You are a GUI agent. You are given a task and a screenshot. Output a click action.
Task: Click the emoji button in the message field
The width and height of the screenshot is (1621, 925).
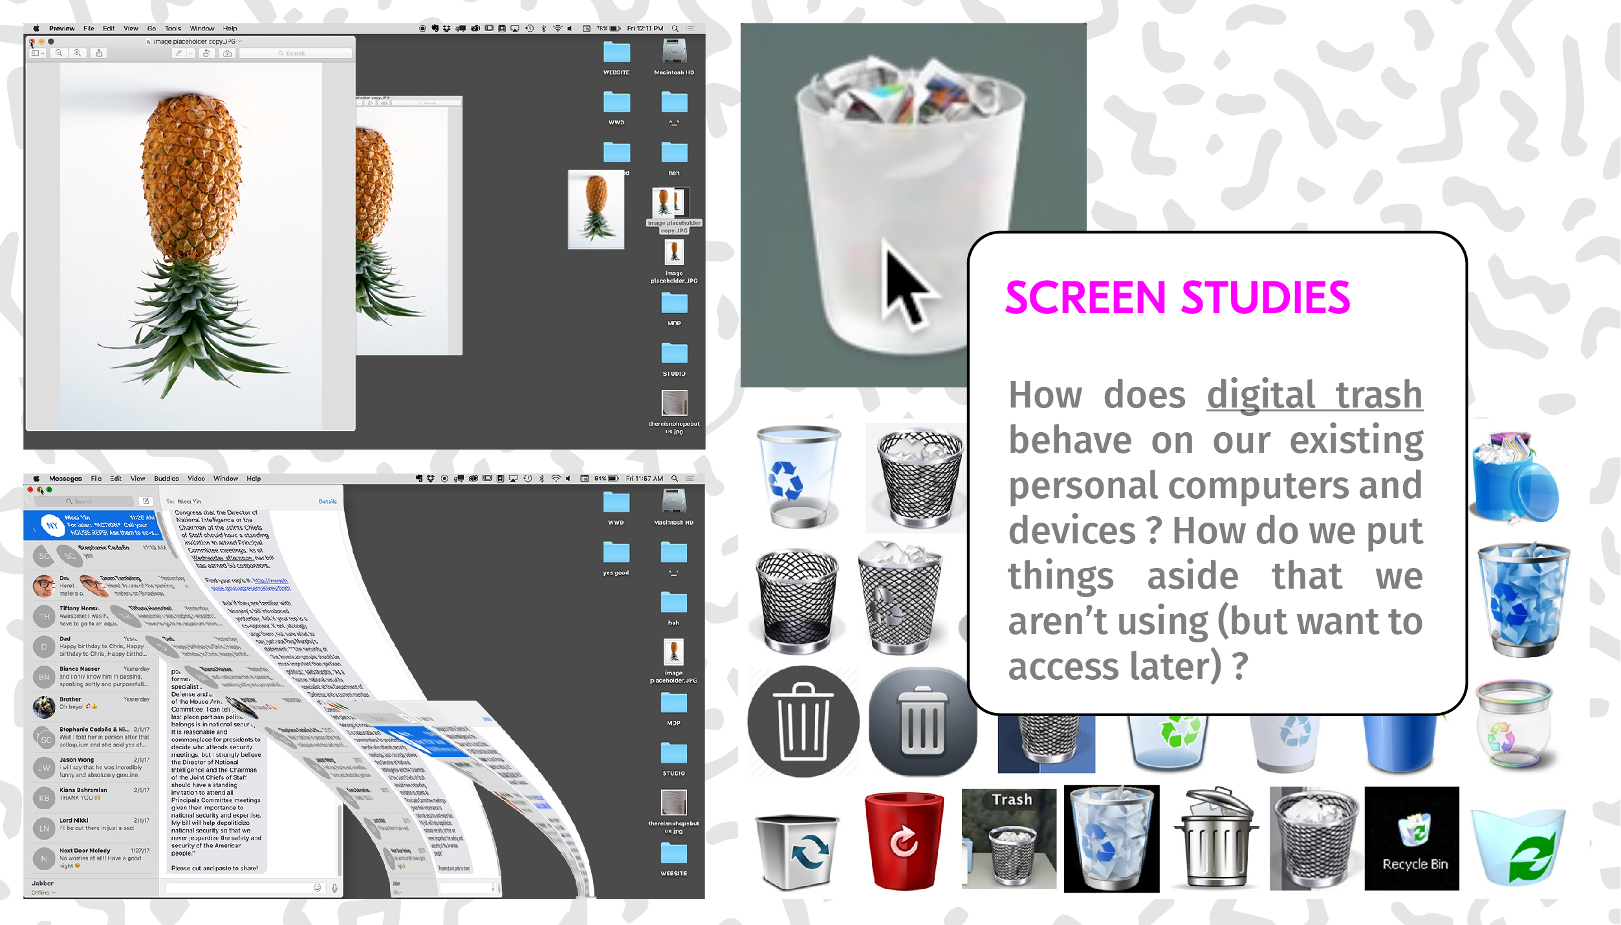[317, 887]
